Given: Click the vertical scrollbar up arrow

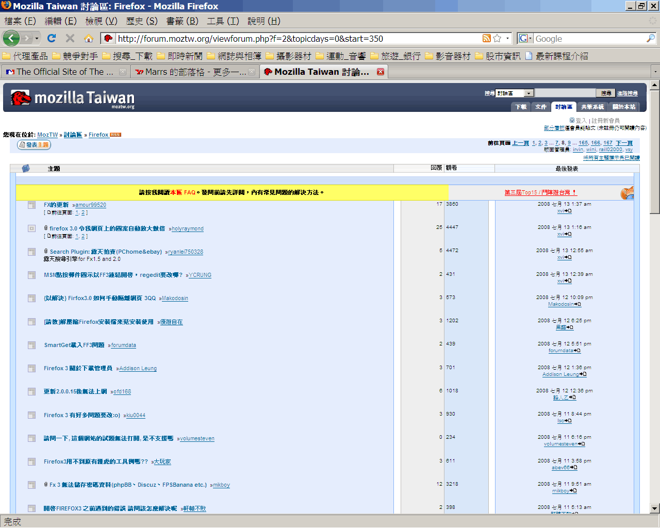Looking at the screenshot, I should [x=654, y=85].
